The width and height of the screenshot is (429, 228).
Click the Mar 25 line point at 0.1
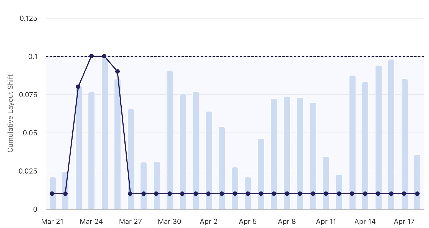pos(104,56)
